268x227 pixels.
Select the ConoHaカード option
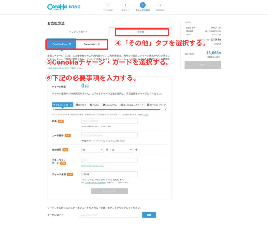[91, 44]
